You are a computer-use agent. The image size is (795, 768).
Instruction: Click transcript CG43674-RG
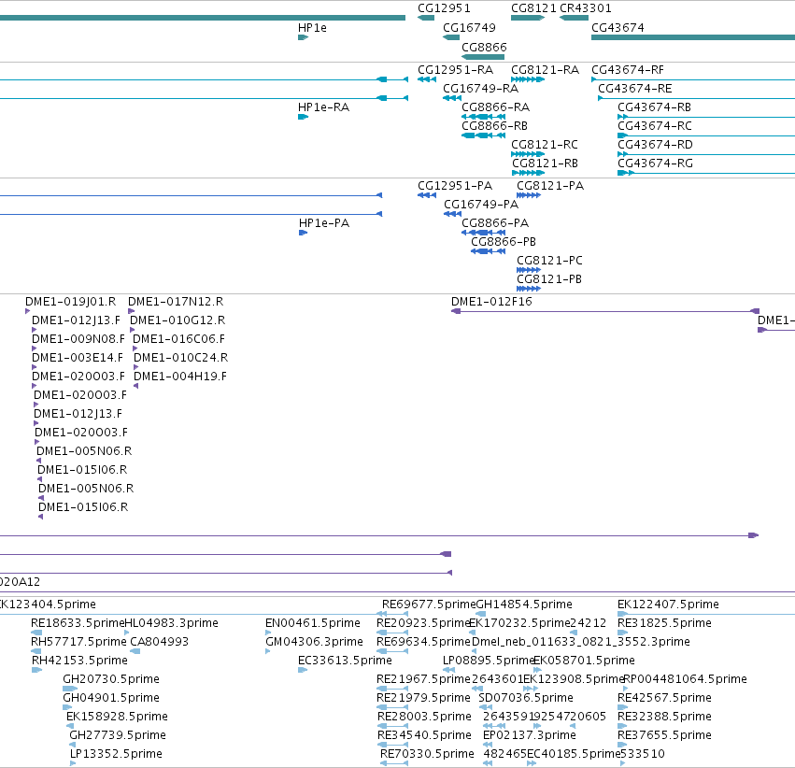click(x=706, y=173)
